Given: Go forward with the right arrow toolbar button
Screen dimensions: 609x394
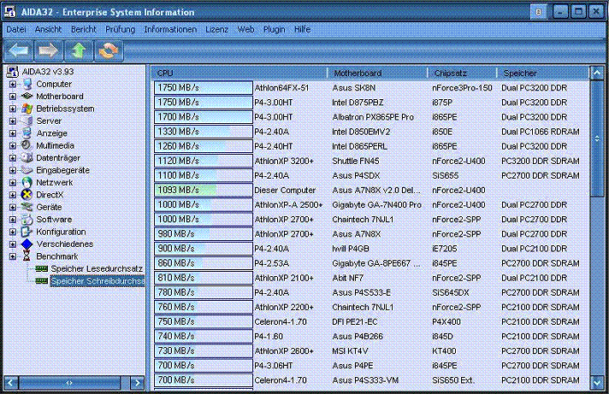Looking at the screenshot, I should point(48,50).
